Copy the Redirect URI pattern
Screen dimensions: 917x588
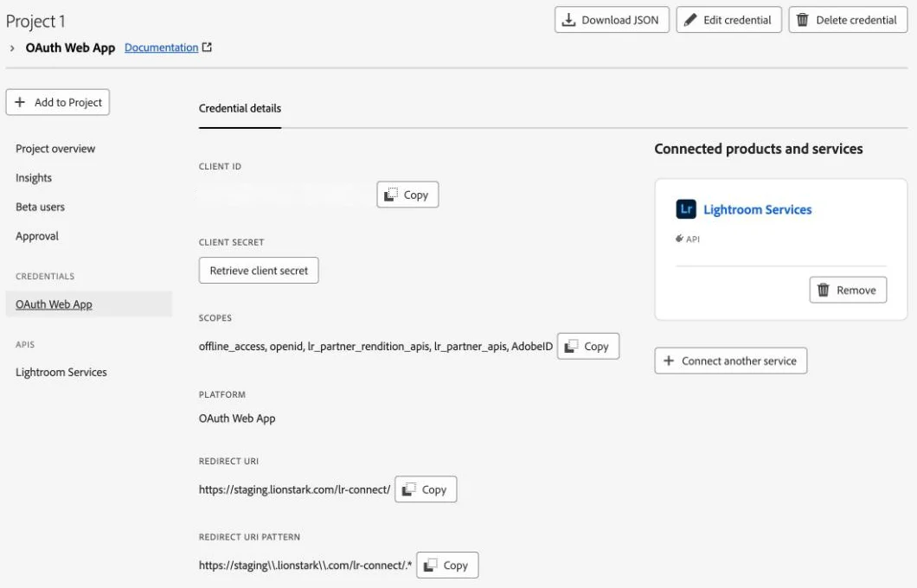pyautogui.click(x=447, y=566)
